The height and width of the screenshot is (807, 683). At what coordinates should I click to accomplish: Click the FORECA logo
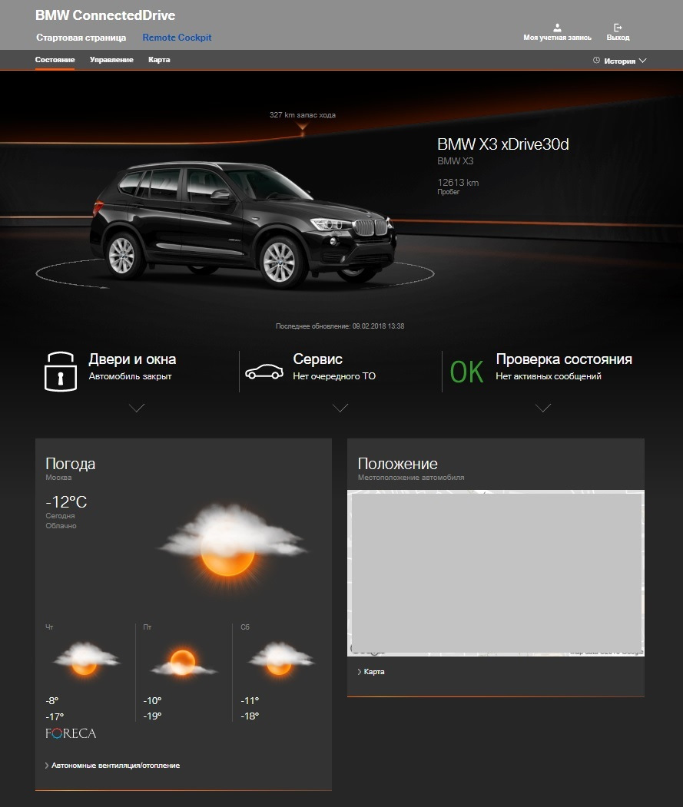click(71, 733)
